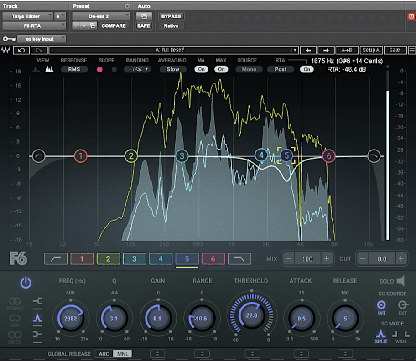The height and width of the screenshot is (361, 416).
Task: Open the Preset menu round arrow
Action: [127, 6]
